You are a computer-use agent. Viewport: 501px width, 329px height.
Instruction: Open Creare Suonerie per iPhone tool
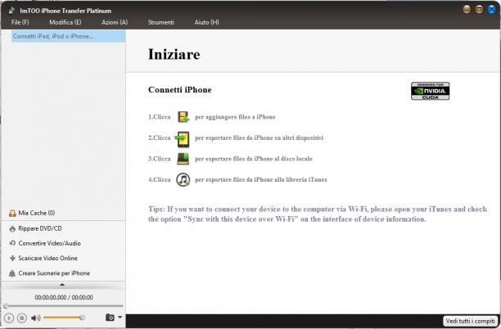point(54,273)
